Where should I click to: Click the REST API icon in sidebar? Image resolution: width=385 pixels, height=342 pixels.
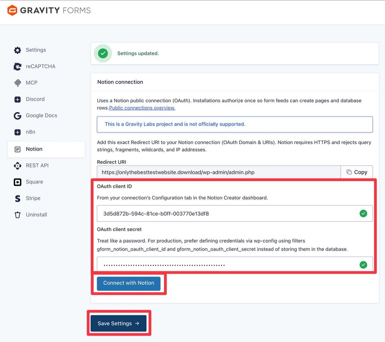[17, 166]
